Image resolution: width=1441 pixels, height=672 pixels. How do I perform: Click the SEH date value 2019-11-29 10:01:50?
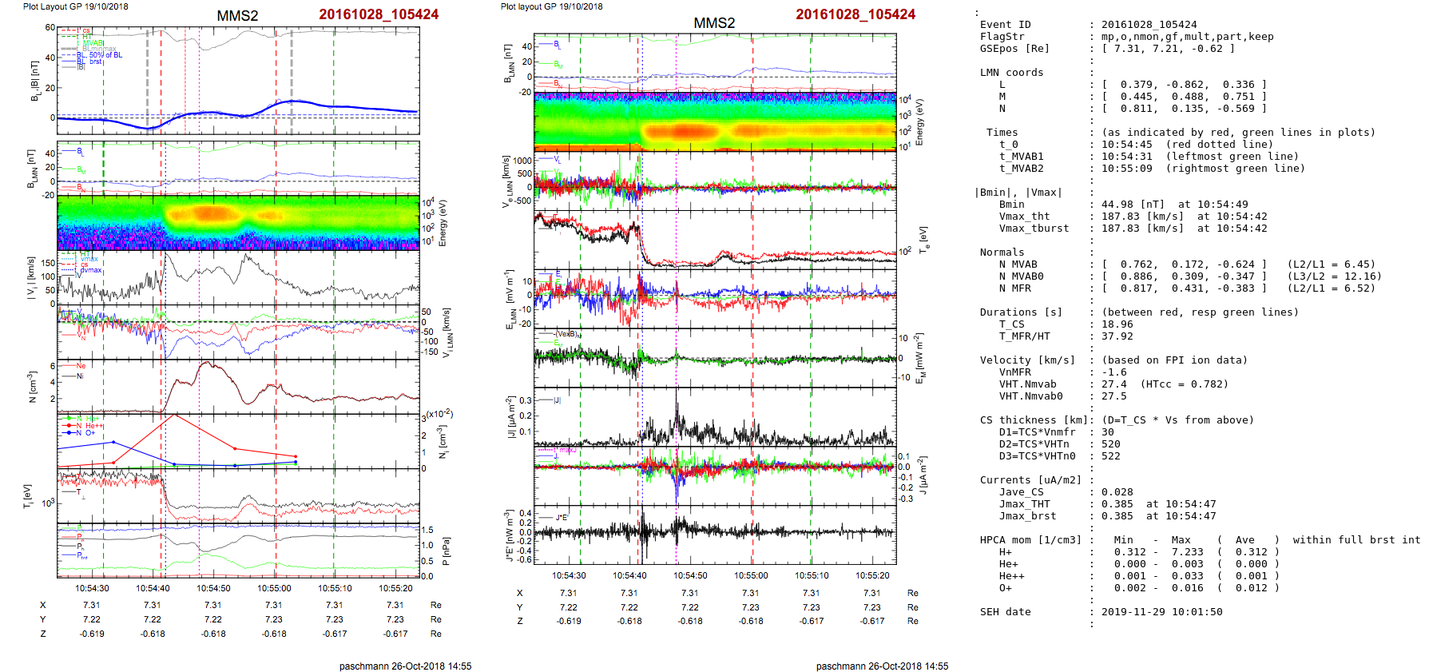pyautogui.click(x=1161, y=612)
